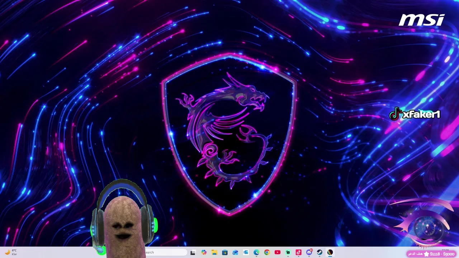Open File Explorer folder icon

[214, 252]
